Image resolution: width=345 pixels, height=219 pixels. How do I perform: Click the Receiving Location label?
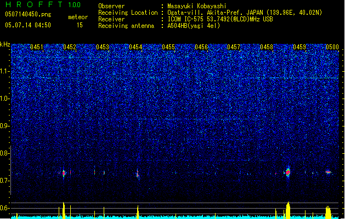coord(128,13)
